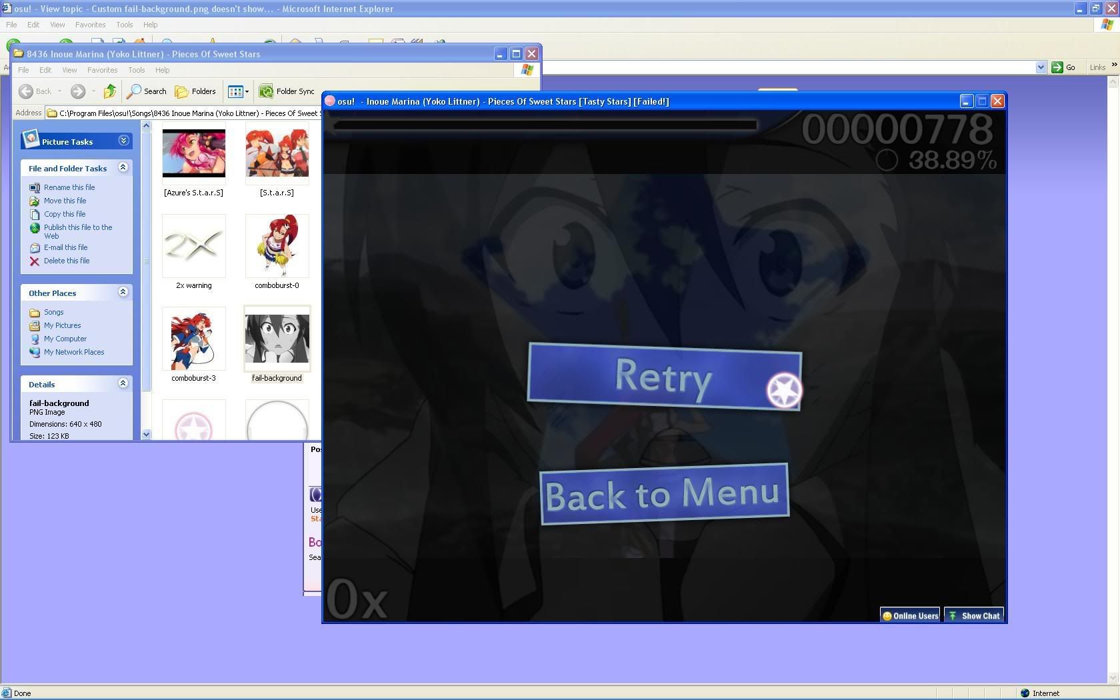Screen dimensions: 1120x700
Task: Click the Internet zone icon in the status bar
Action: pos(1025,693)
